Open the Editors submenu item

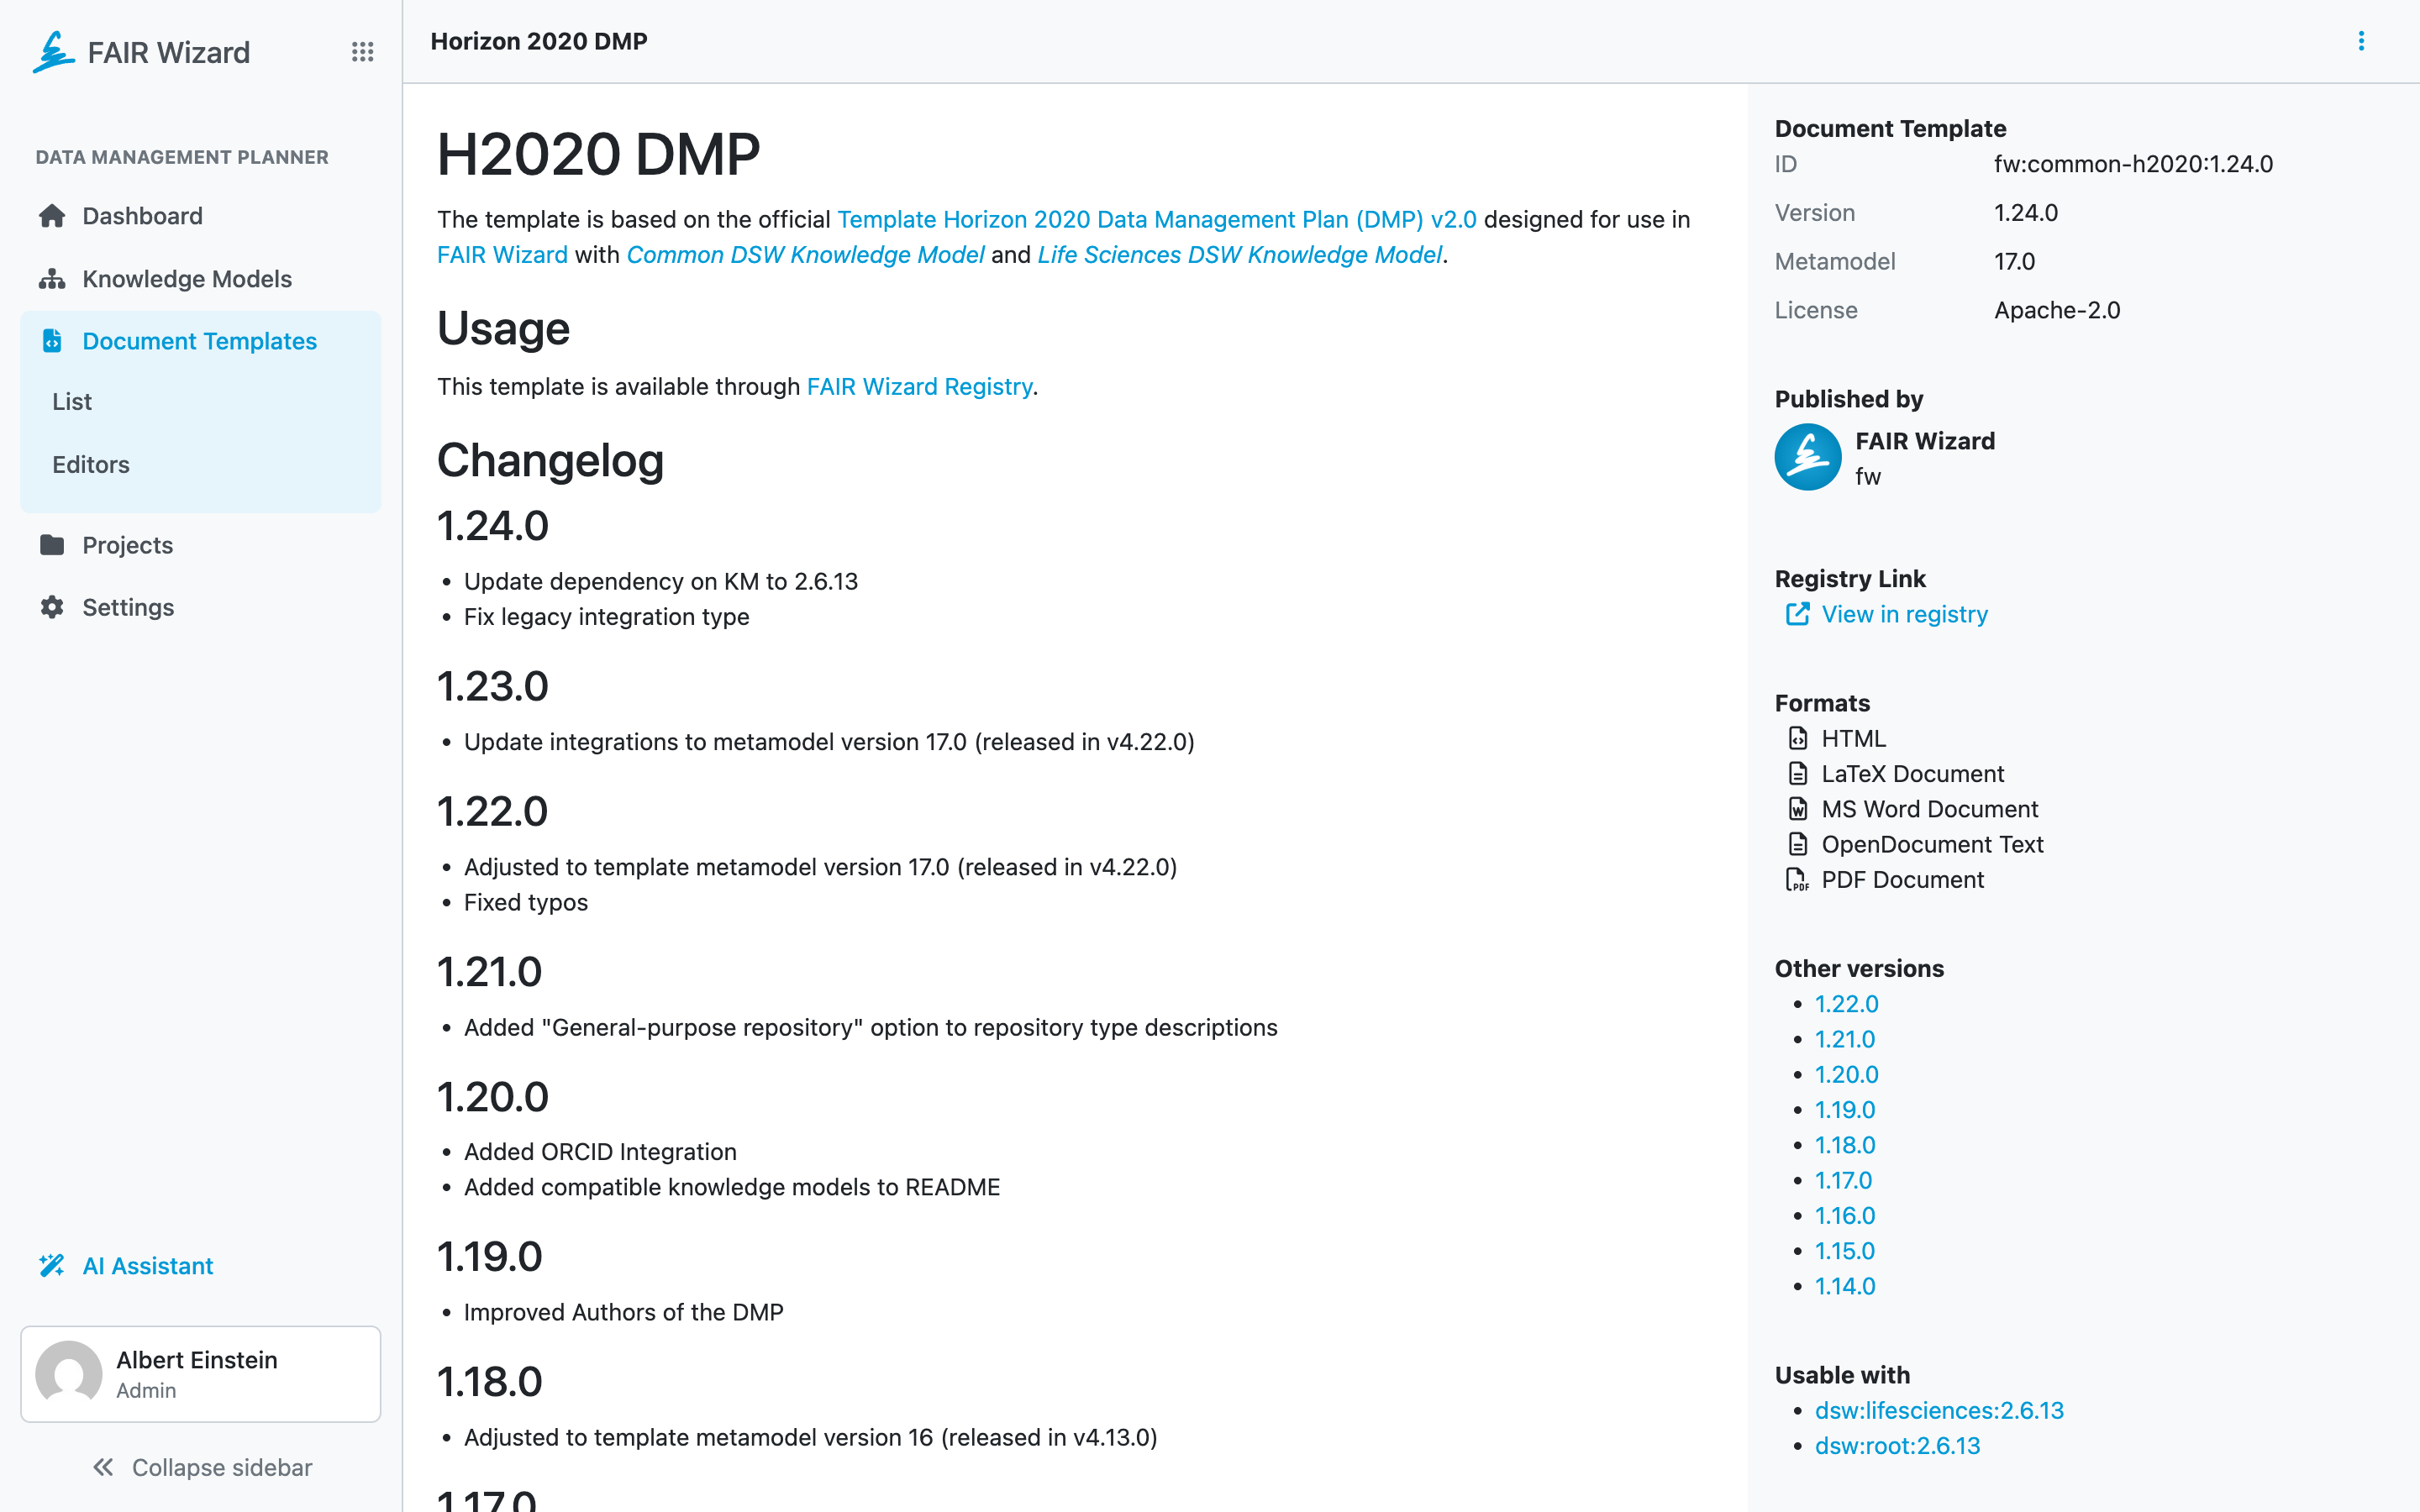pyautogui.click(x=91, y=465)
